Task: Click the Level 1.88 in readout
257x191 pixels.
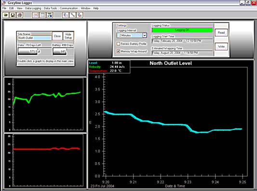Action: 105,63
